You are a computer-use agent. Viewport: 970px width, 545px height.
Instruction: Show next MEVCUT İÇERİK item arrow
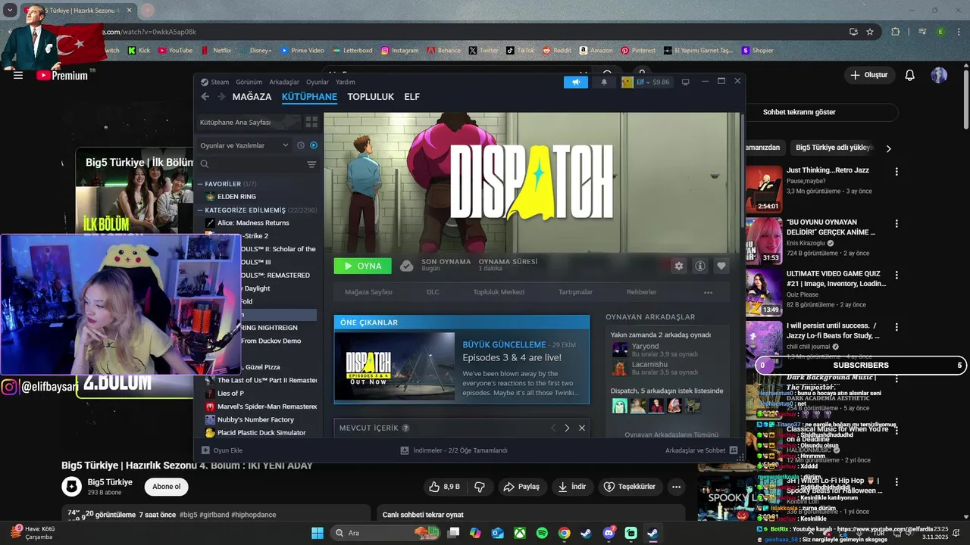tap(567, 428)
